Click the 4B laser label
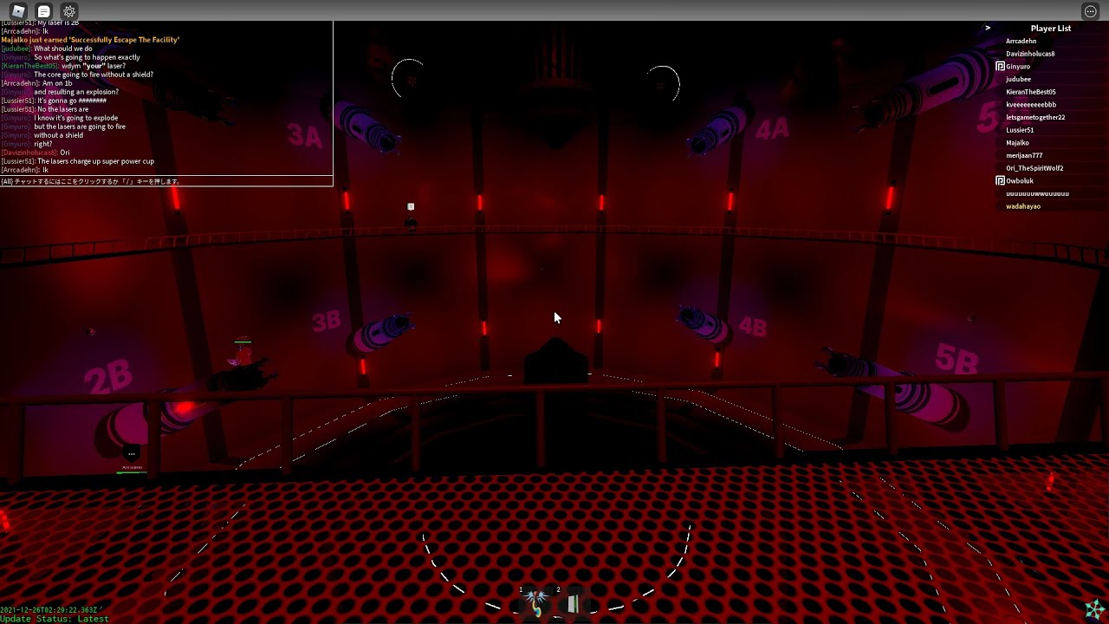 753,328
